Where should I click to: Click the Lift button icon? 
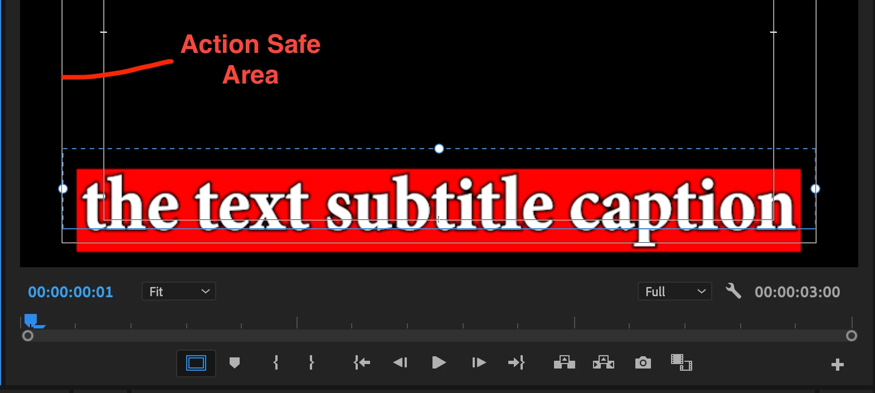coord(565,362)
